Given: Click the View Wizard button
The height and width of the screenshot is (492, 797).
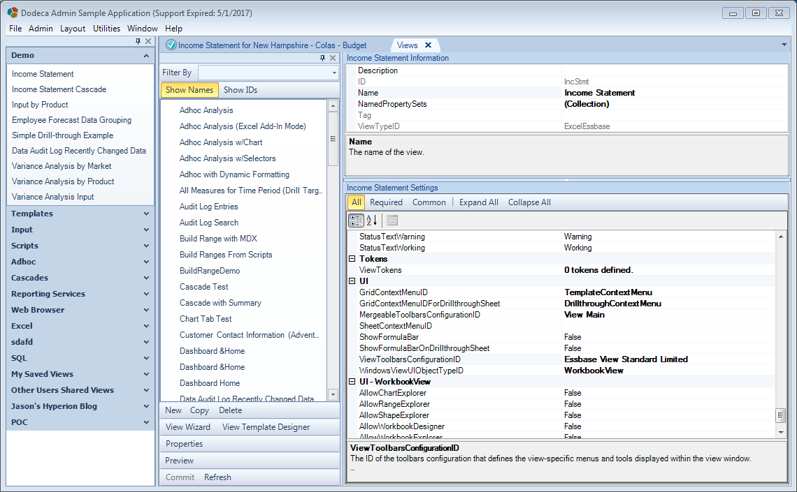Looking at the screenshot, I should tap(187, 427).
